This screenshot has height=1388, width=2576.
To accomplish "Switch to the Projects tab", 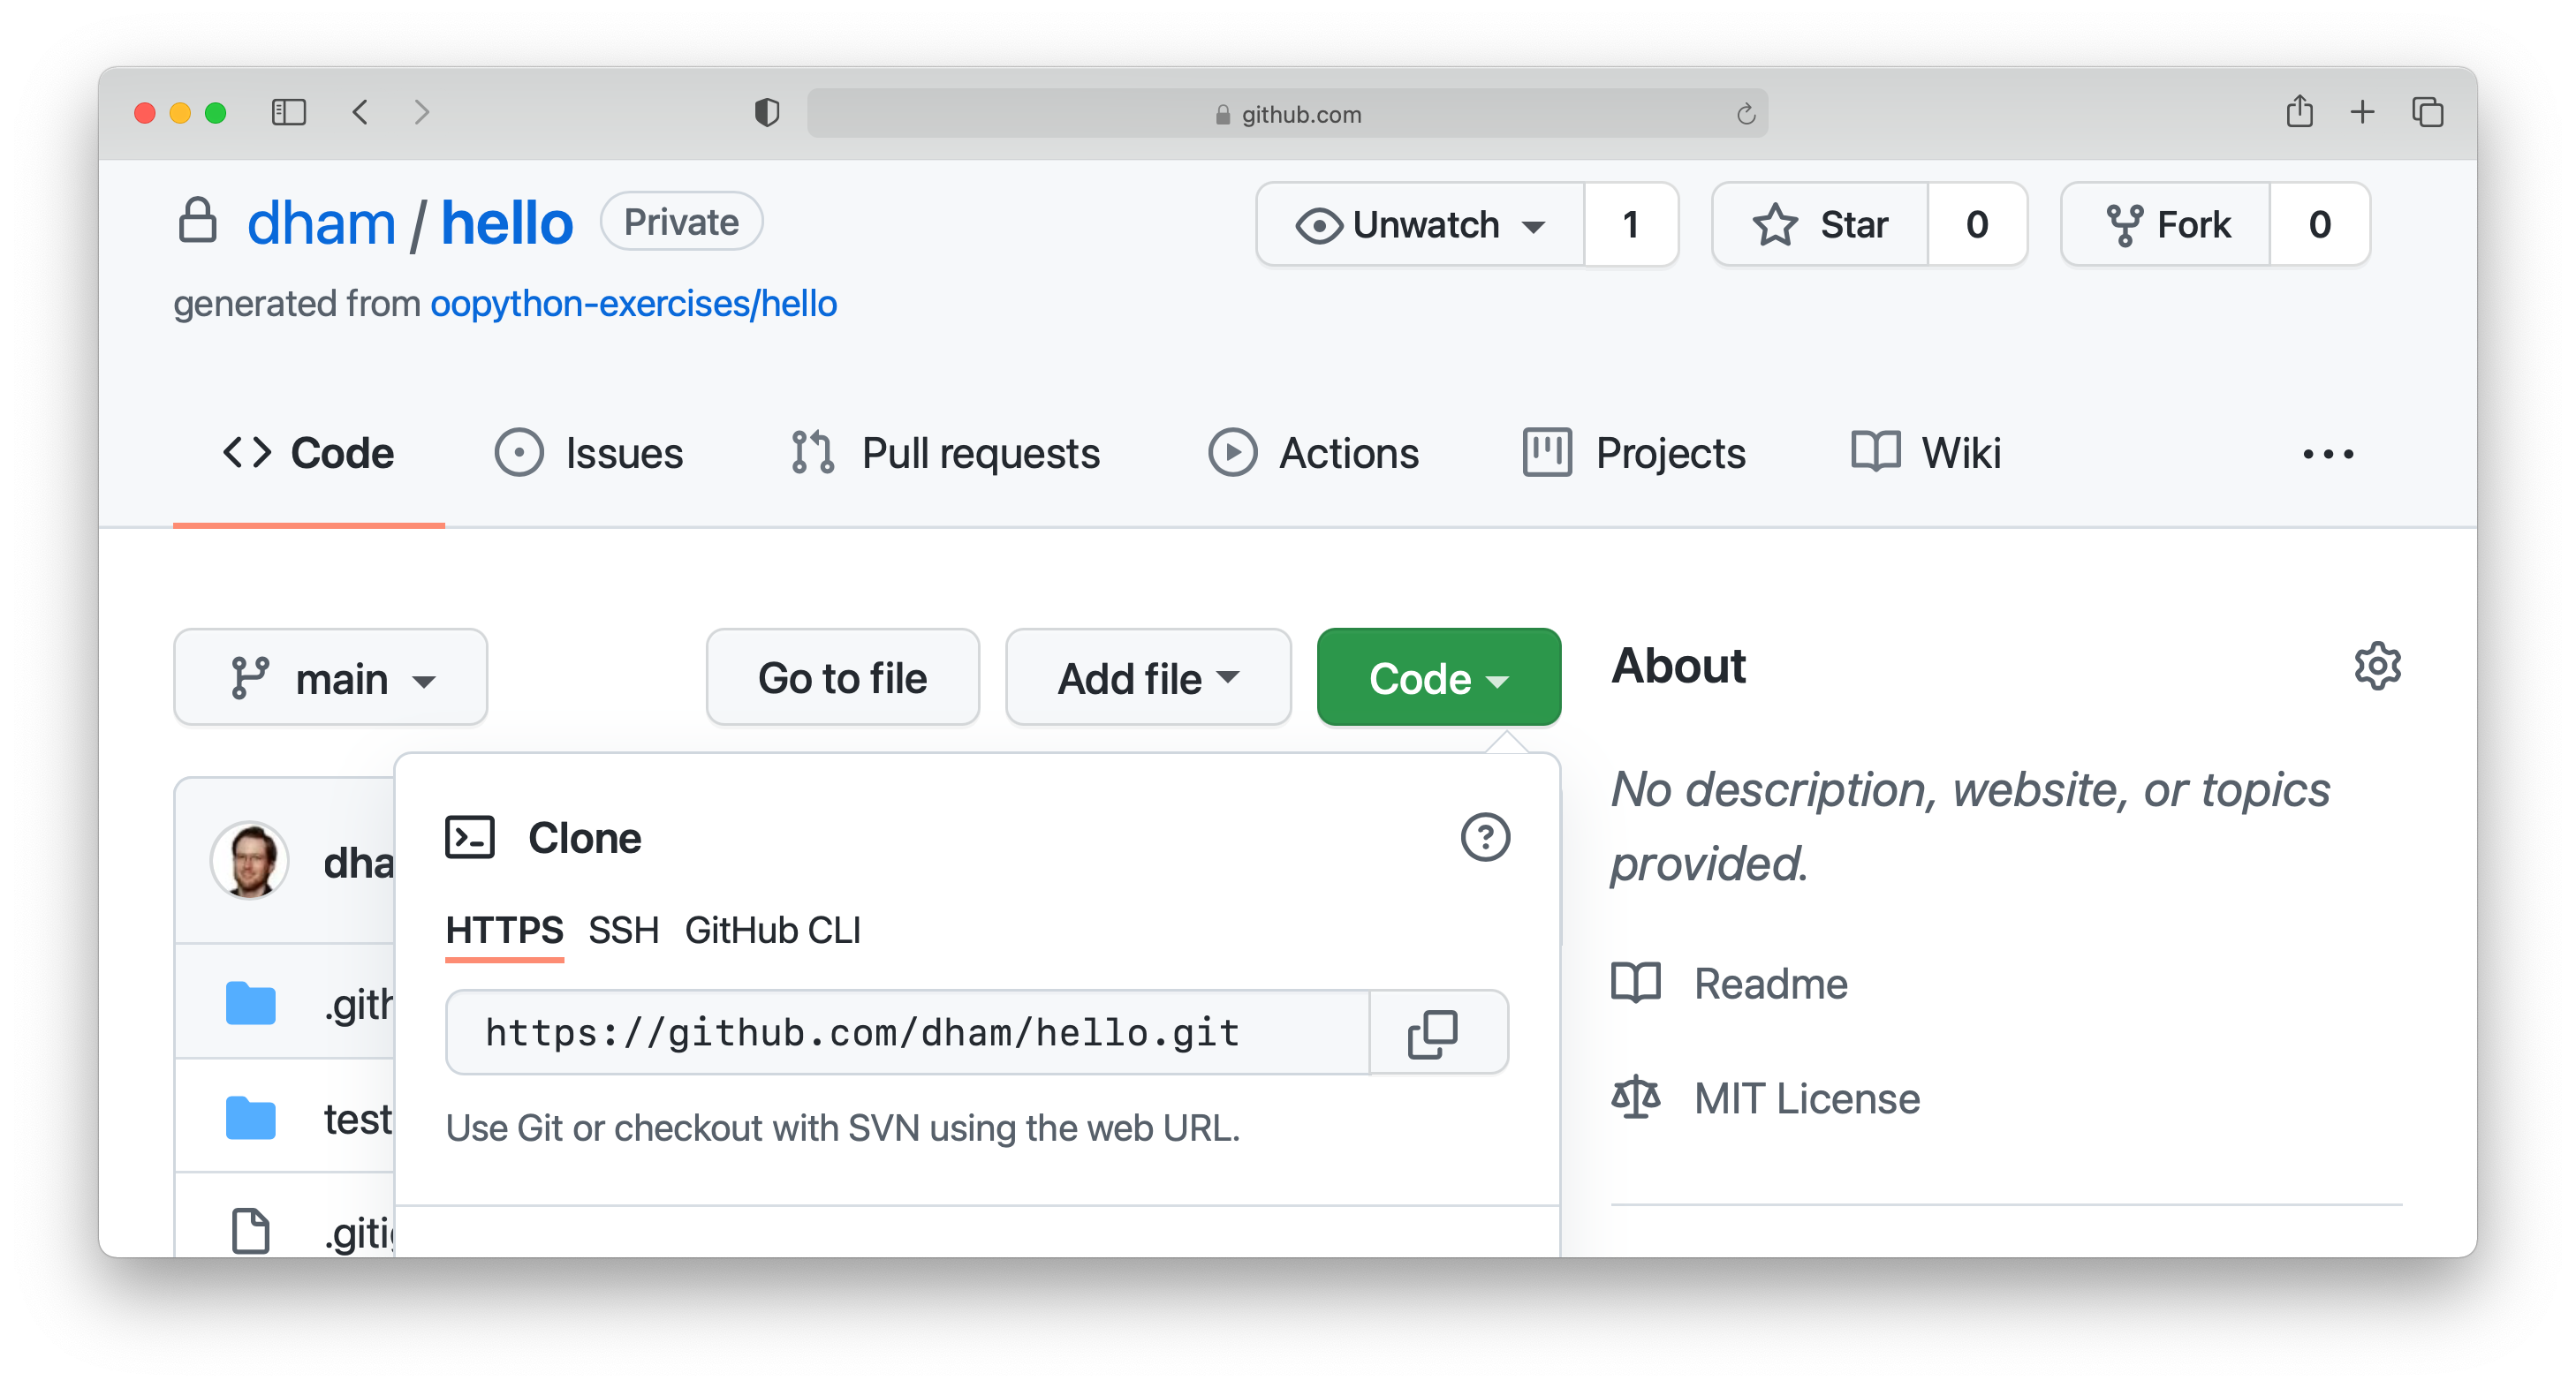I will [1634, 454].
